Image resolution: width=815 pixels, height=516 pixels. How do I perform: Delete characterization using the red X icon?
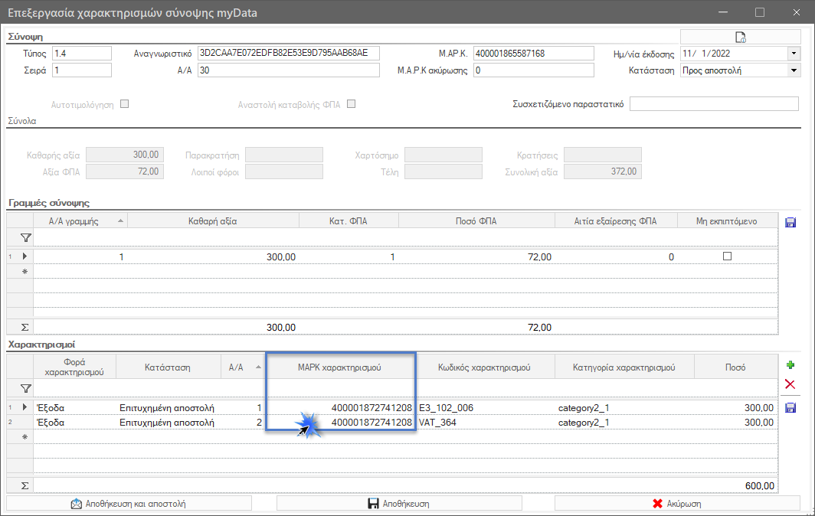790,384
